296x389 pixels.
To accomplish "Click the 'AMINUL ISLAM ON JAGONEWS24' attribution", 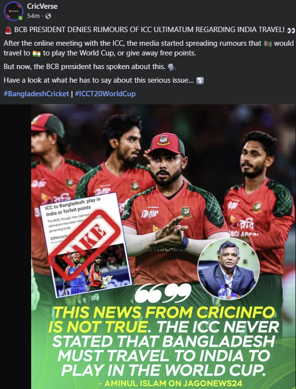I will click(x=170, y=383).
